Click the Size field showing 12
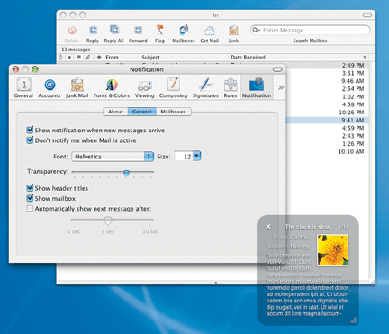 [x=184, y=157]
